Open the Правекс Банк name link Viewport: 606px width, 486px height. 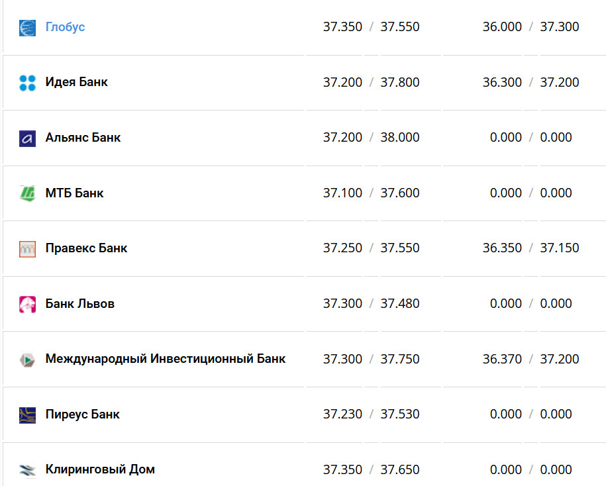[x=86, y=248]
